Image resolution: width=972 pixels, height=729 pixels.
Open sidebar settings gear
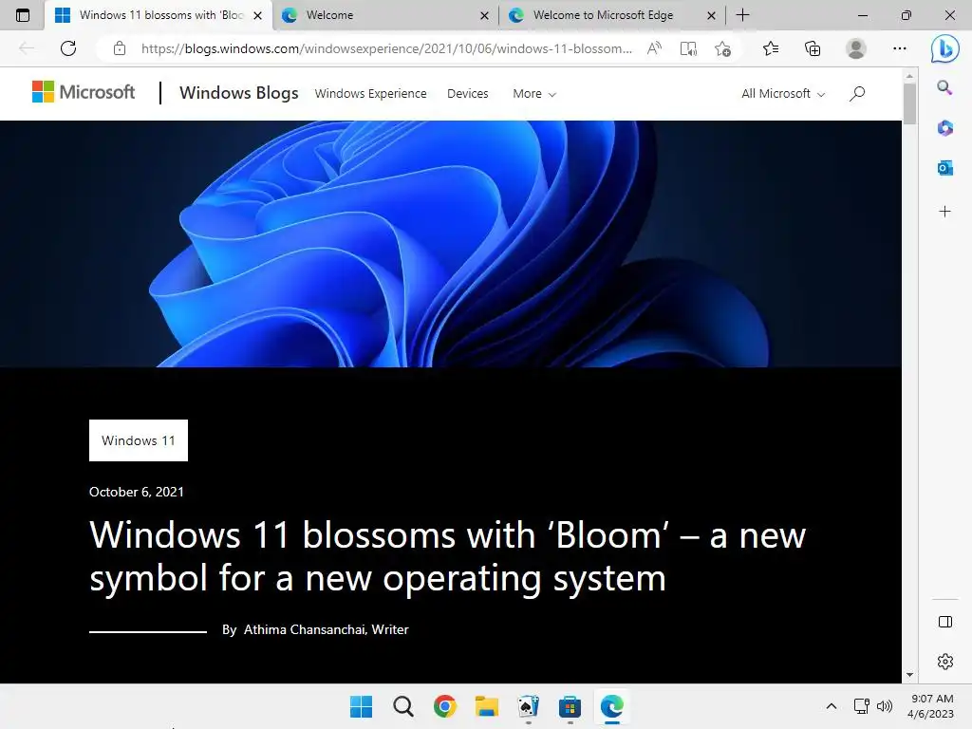tap(945, 662)
